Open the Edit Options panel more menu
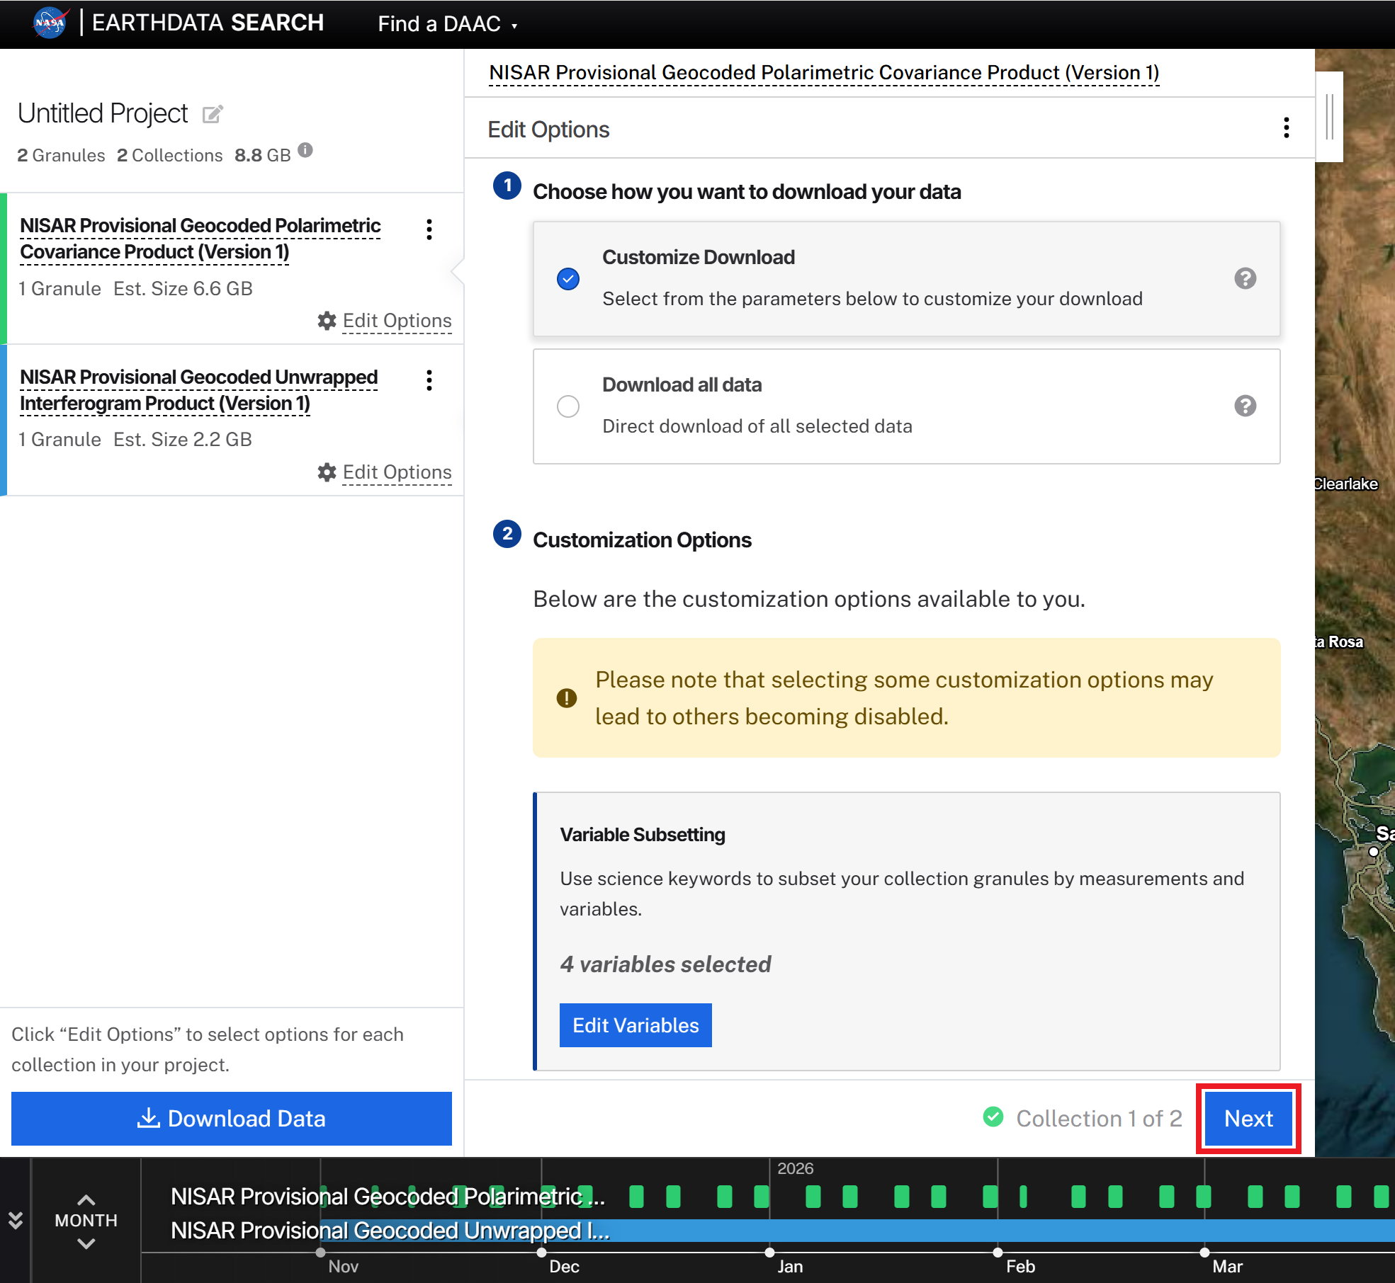 click(1287, 128)
